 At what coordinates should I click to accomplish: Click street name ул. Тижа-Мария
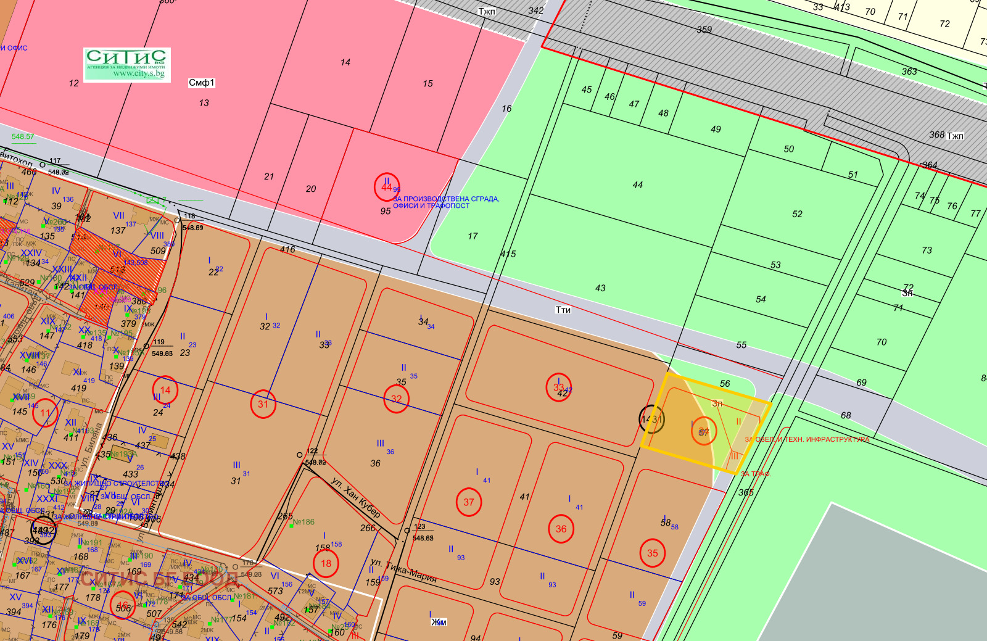(403, 571)
